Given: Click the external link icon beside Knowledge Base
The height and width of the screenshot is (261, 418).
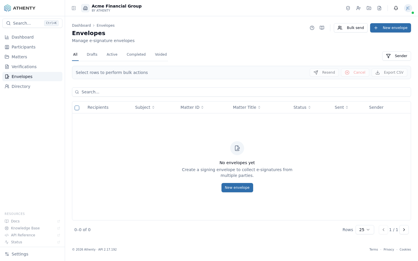Looking at the screenshot, I should pyautogui.click(x=59, y=228).
